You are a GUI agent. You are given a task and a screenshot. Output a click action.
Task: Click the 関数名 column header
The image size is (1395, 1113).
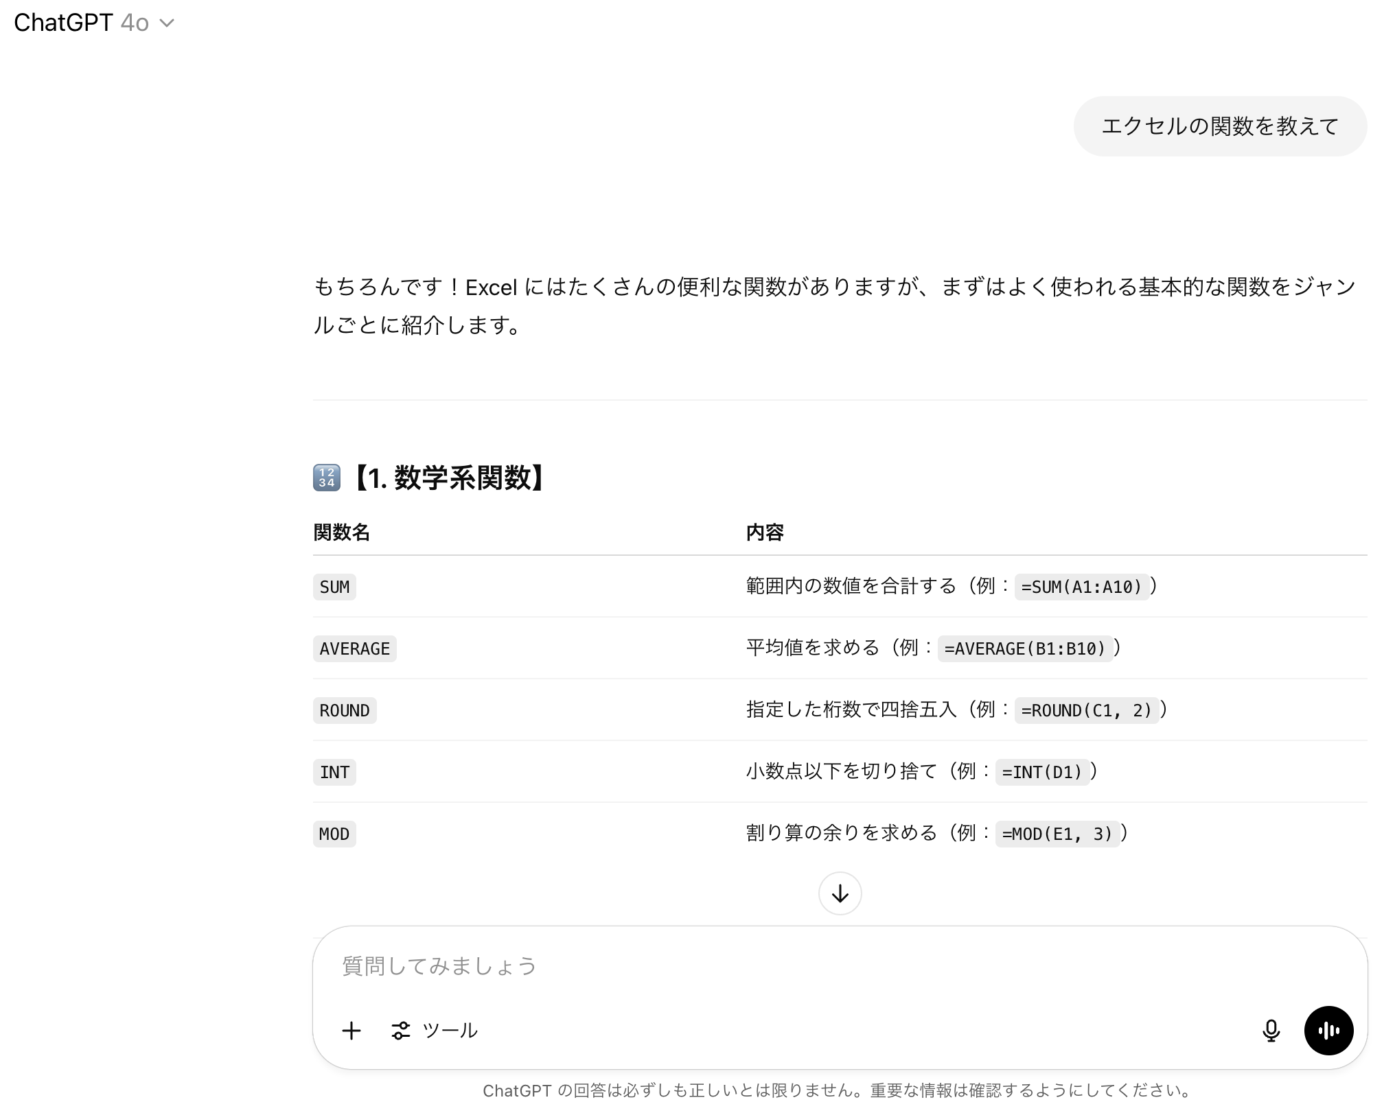click(x=341, y=532)
